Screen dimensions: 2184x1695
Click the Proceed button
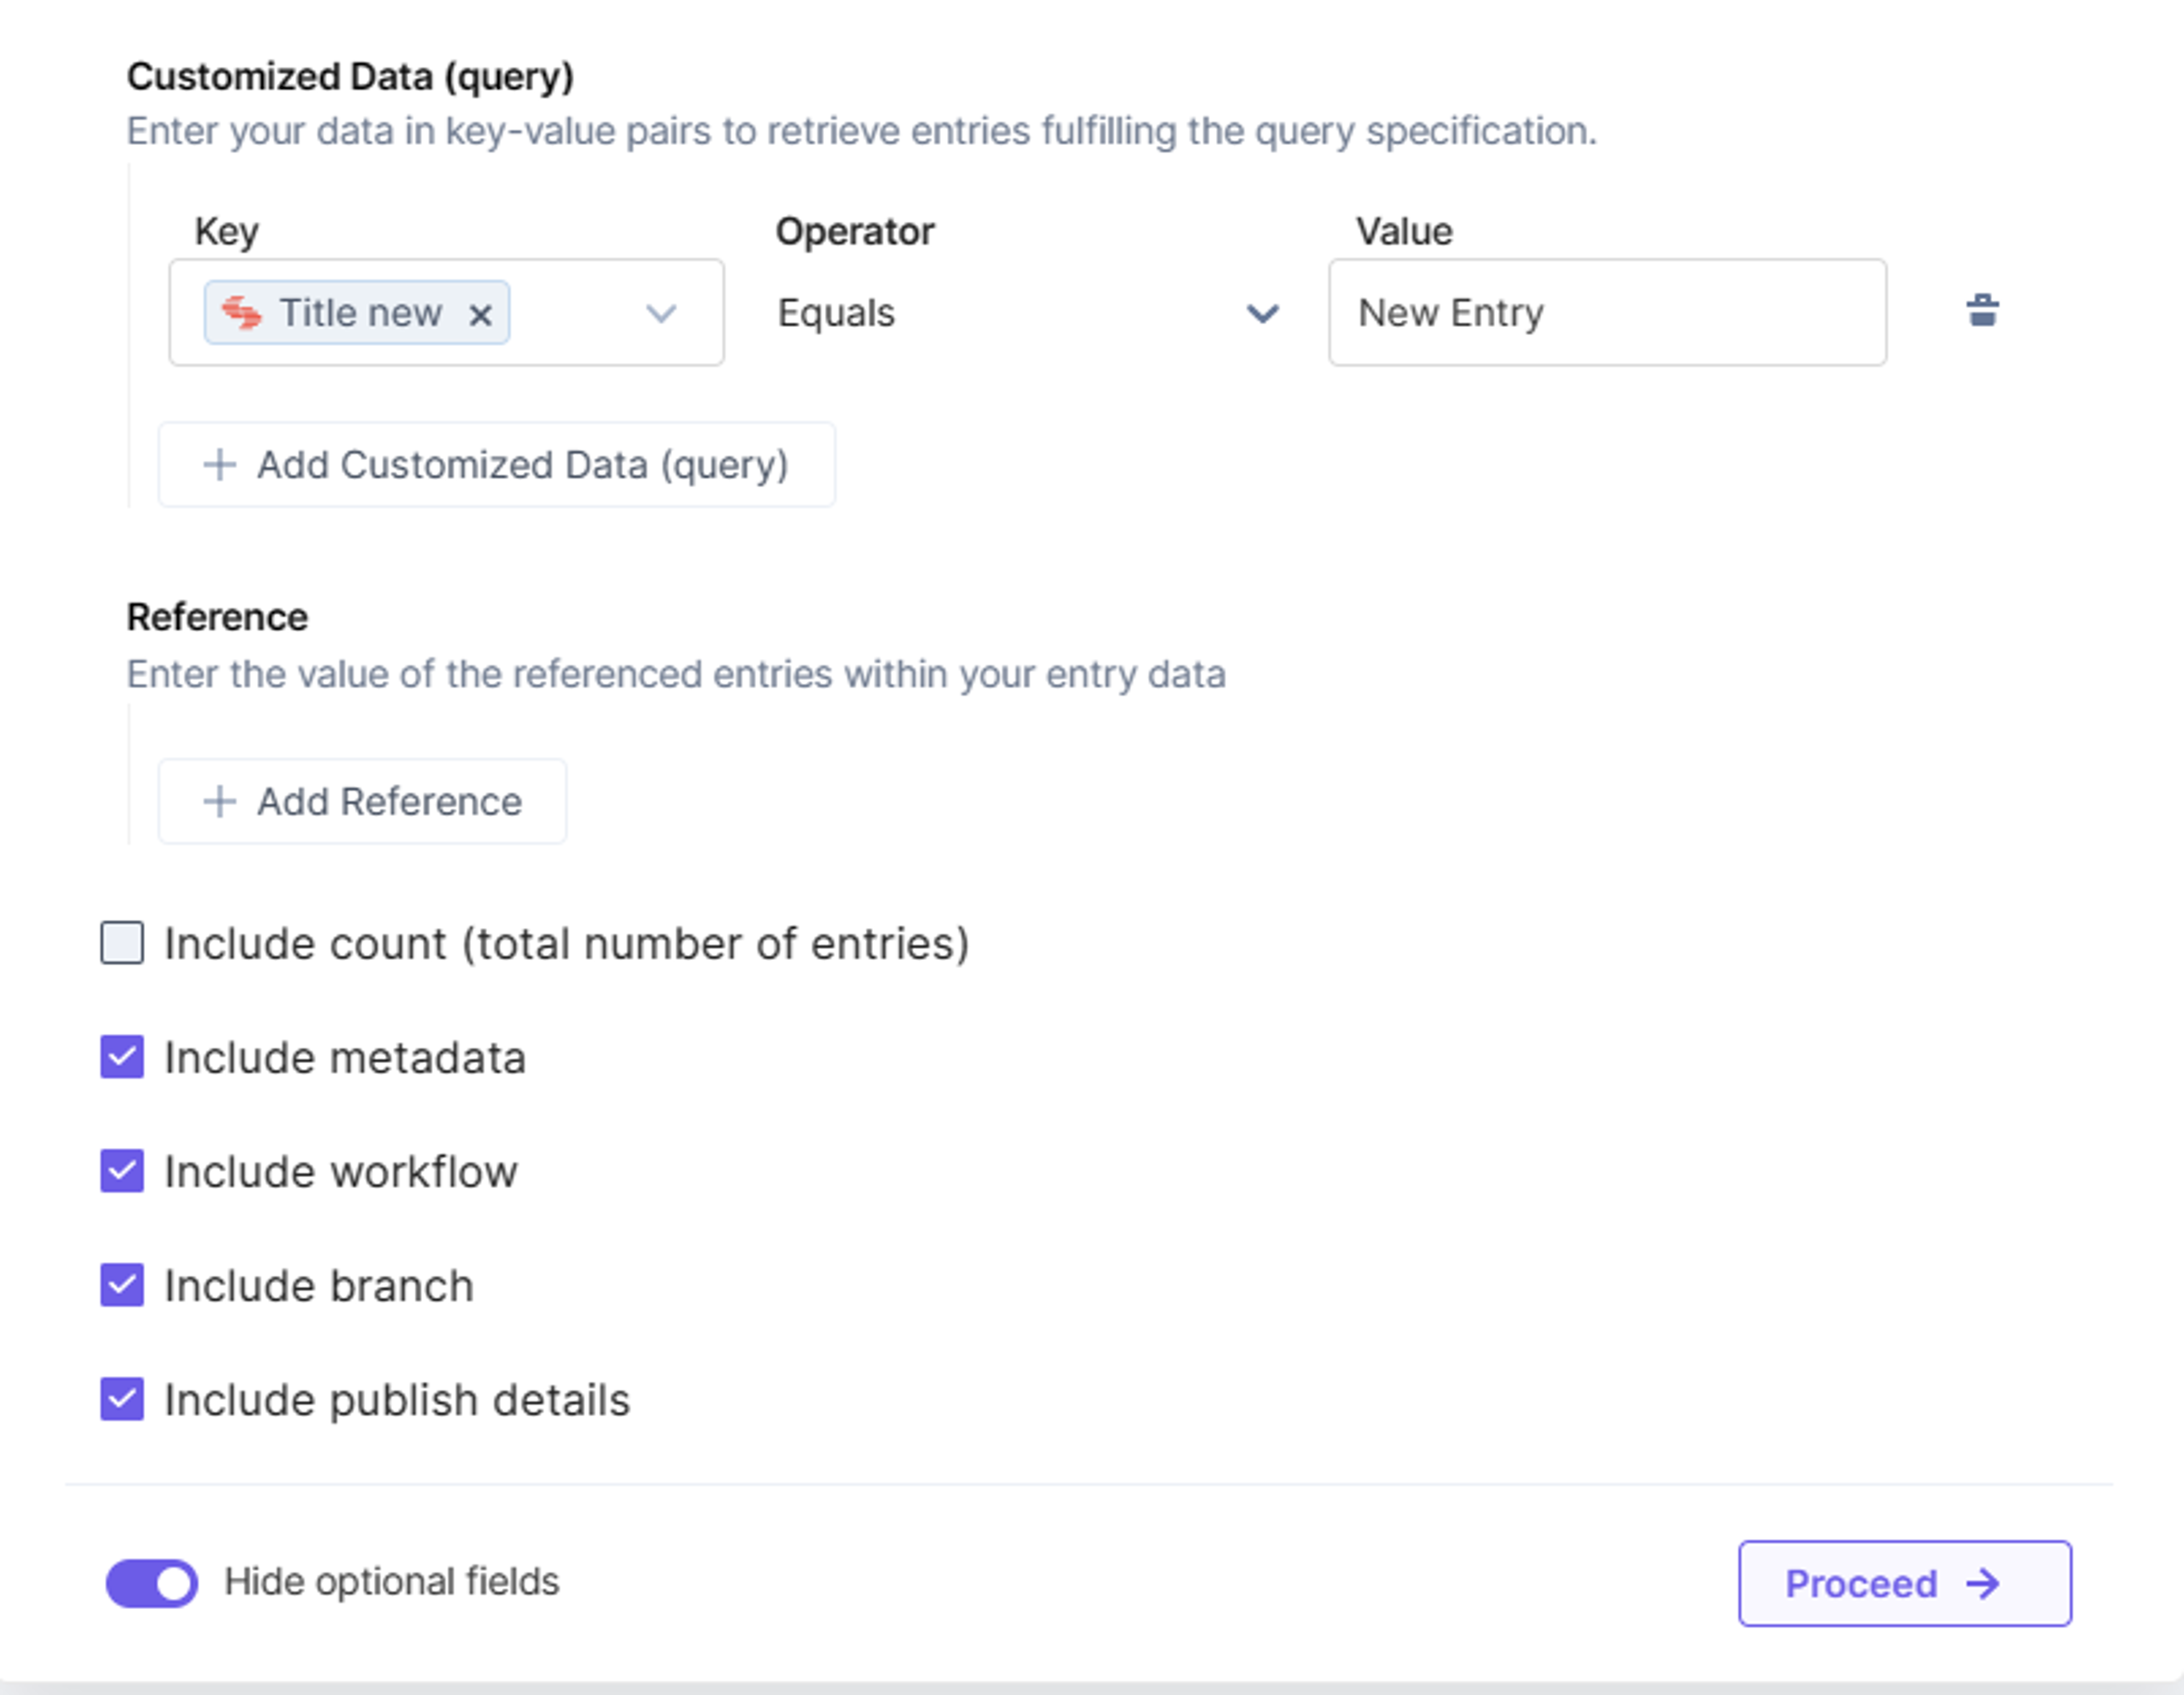pos(1905,1583)
